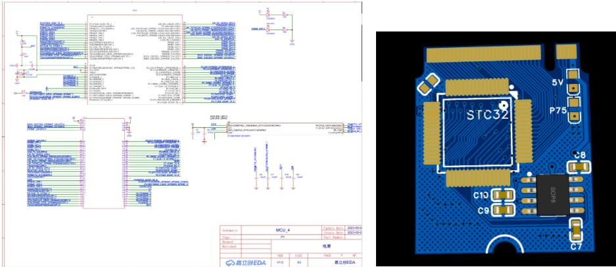This screenshot has height=267, width=616.
Task: Select the short gold-finger pad beside the notch
Action: [x=568, y=52]
